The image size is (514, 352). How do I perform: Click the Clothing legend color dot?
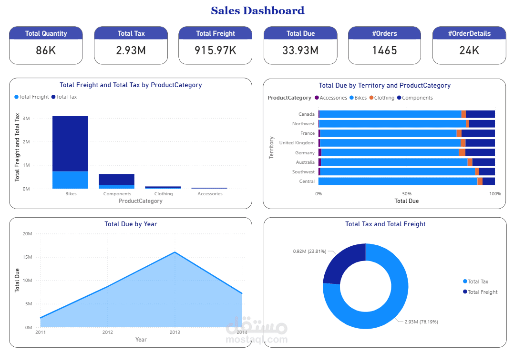click(371, 98)
